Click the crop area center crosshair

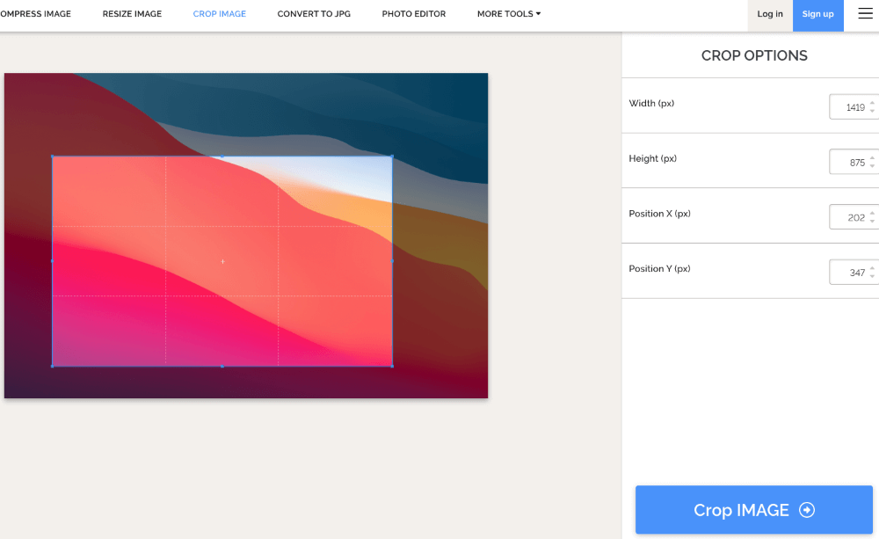tap(222, 261)
